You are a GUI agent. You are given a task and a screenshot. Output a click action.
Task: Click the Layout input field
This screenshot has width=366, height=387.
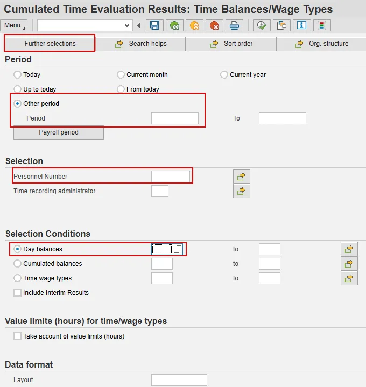tap(179, 380)
